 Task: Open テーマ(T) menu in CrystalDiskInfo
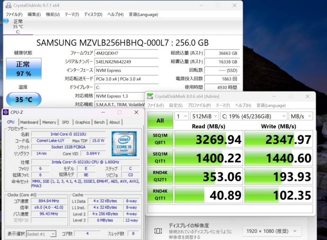pos(72,14)
